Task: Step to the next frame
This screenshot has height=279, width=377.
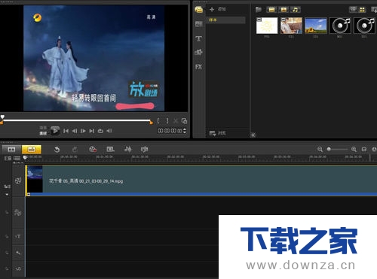Action: click(x=83, y=131)
